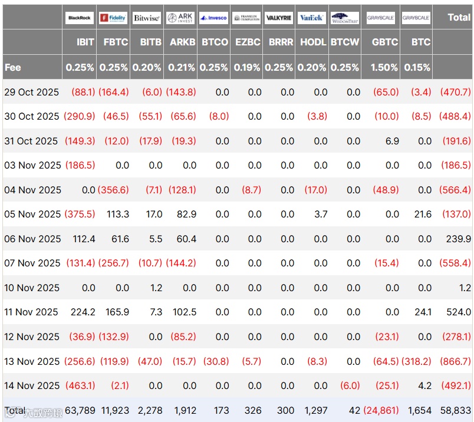Select the 14 Nov 2025 date row

[238, 385]
